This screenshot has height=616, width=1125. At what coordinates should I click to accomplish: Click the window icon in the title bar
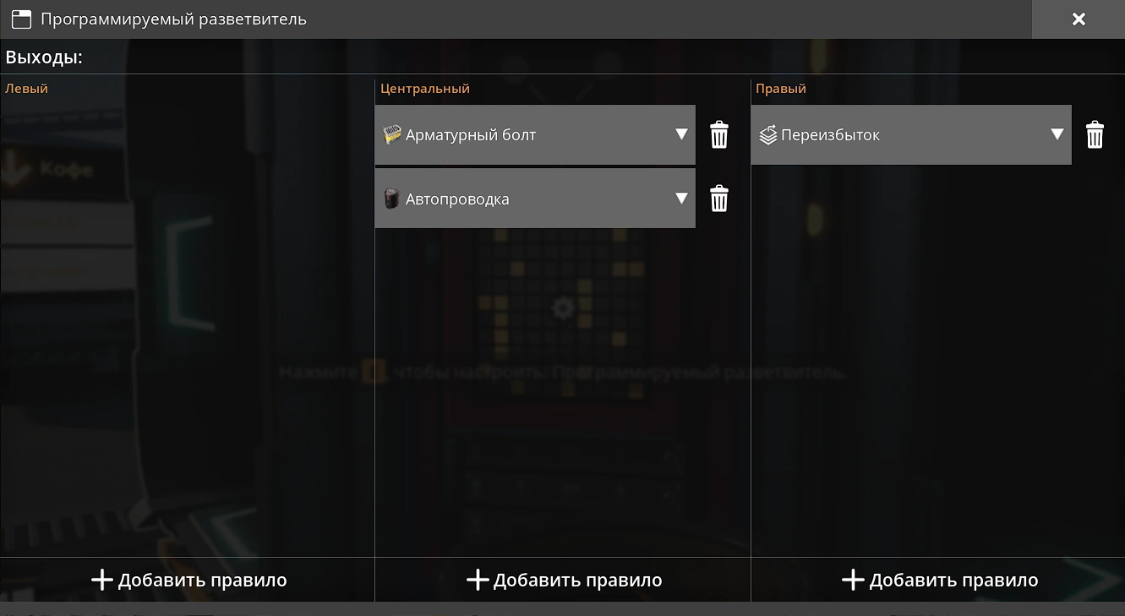[21, 19]
